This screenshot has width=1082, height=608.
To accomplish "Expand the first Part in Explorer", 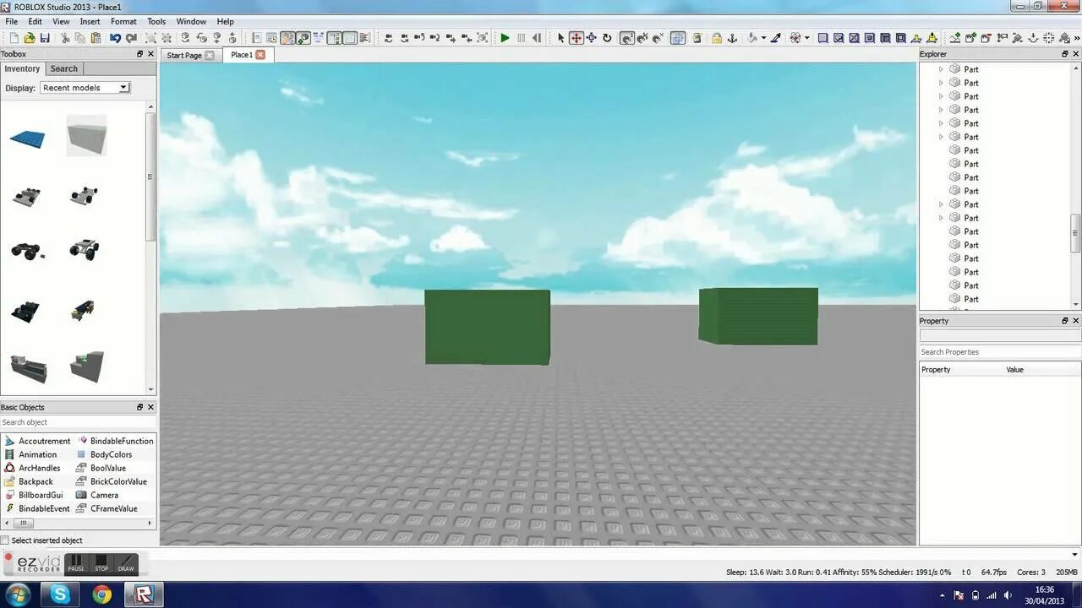I will tap(941, 69).
